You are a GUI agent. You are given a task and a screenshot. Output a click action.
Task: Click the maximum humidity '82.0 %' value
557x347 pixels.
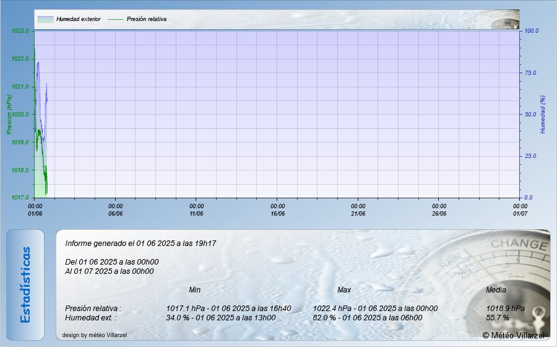point(324,318)
